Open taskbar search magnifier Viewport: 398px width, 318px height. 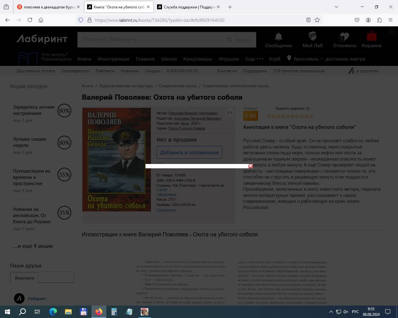22,312
